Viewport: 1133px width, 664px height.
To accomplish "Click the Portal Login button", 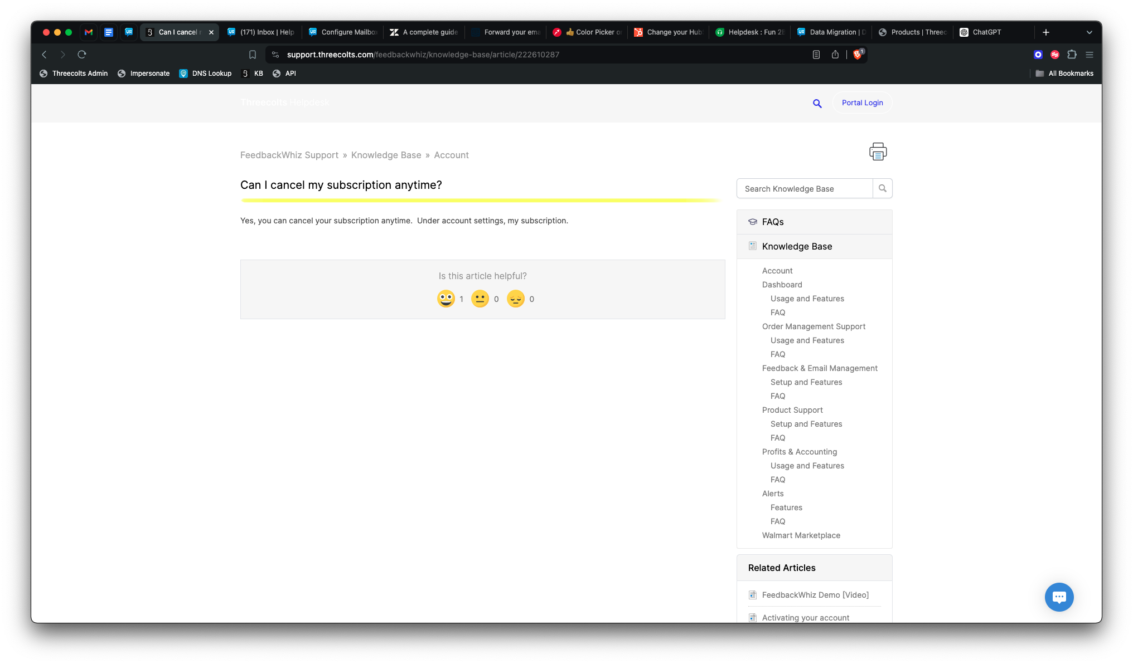I will pos(862,102).
